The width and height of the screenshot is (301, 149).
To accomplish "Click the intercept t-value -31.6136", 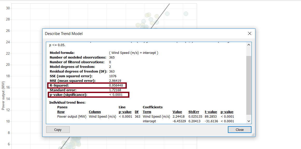I will (x=211, y=121).
